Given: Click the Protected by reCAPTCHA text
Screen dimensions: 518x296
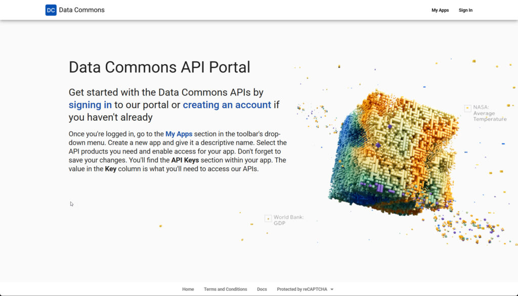Looking at the screenshot, I should tap(303, 289).
